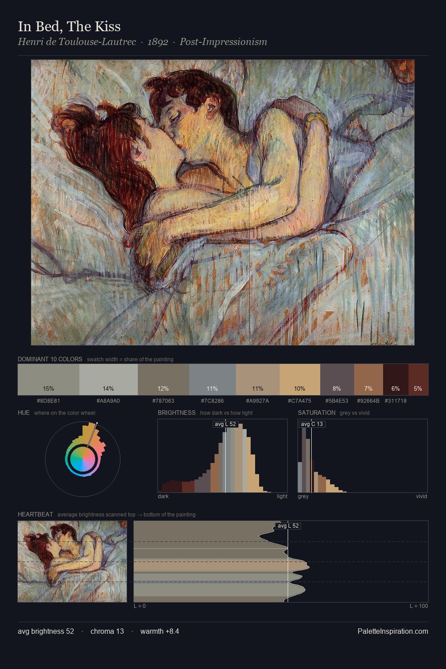Image resolution: width=446 pixels, height=669 pixels.
Task: Click the 'L = 100' axis label
Action: [419, 606]
